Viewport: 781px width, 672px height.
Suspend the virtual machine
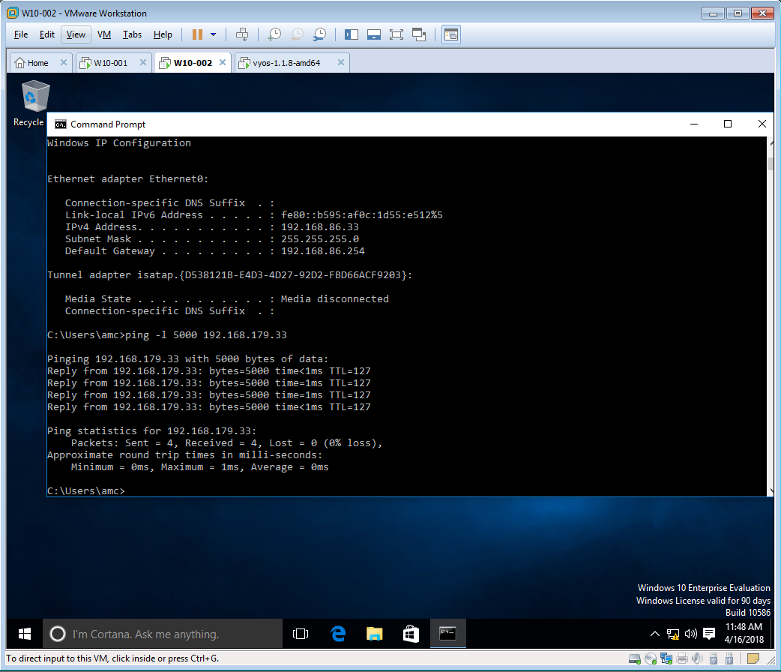(196, 34)
